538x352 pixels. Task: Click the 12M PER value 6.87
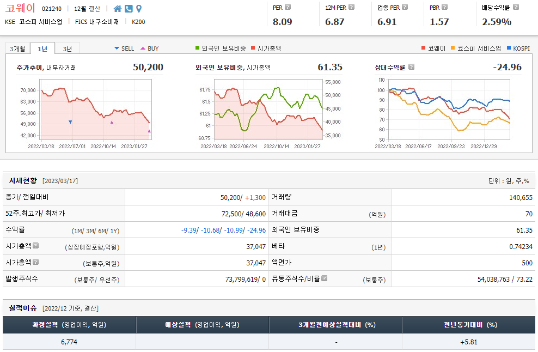pos(334,22)
